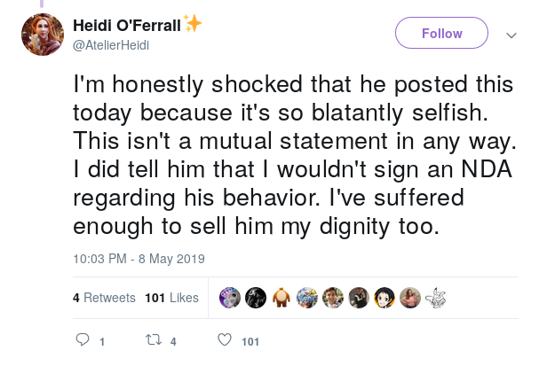Open Heidi O'Ferrall's profile picture
Image resolution: width=539 pixels, height=366 pixels.
(43, 35)
